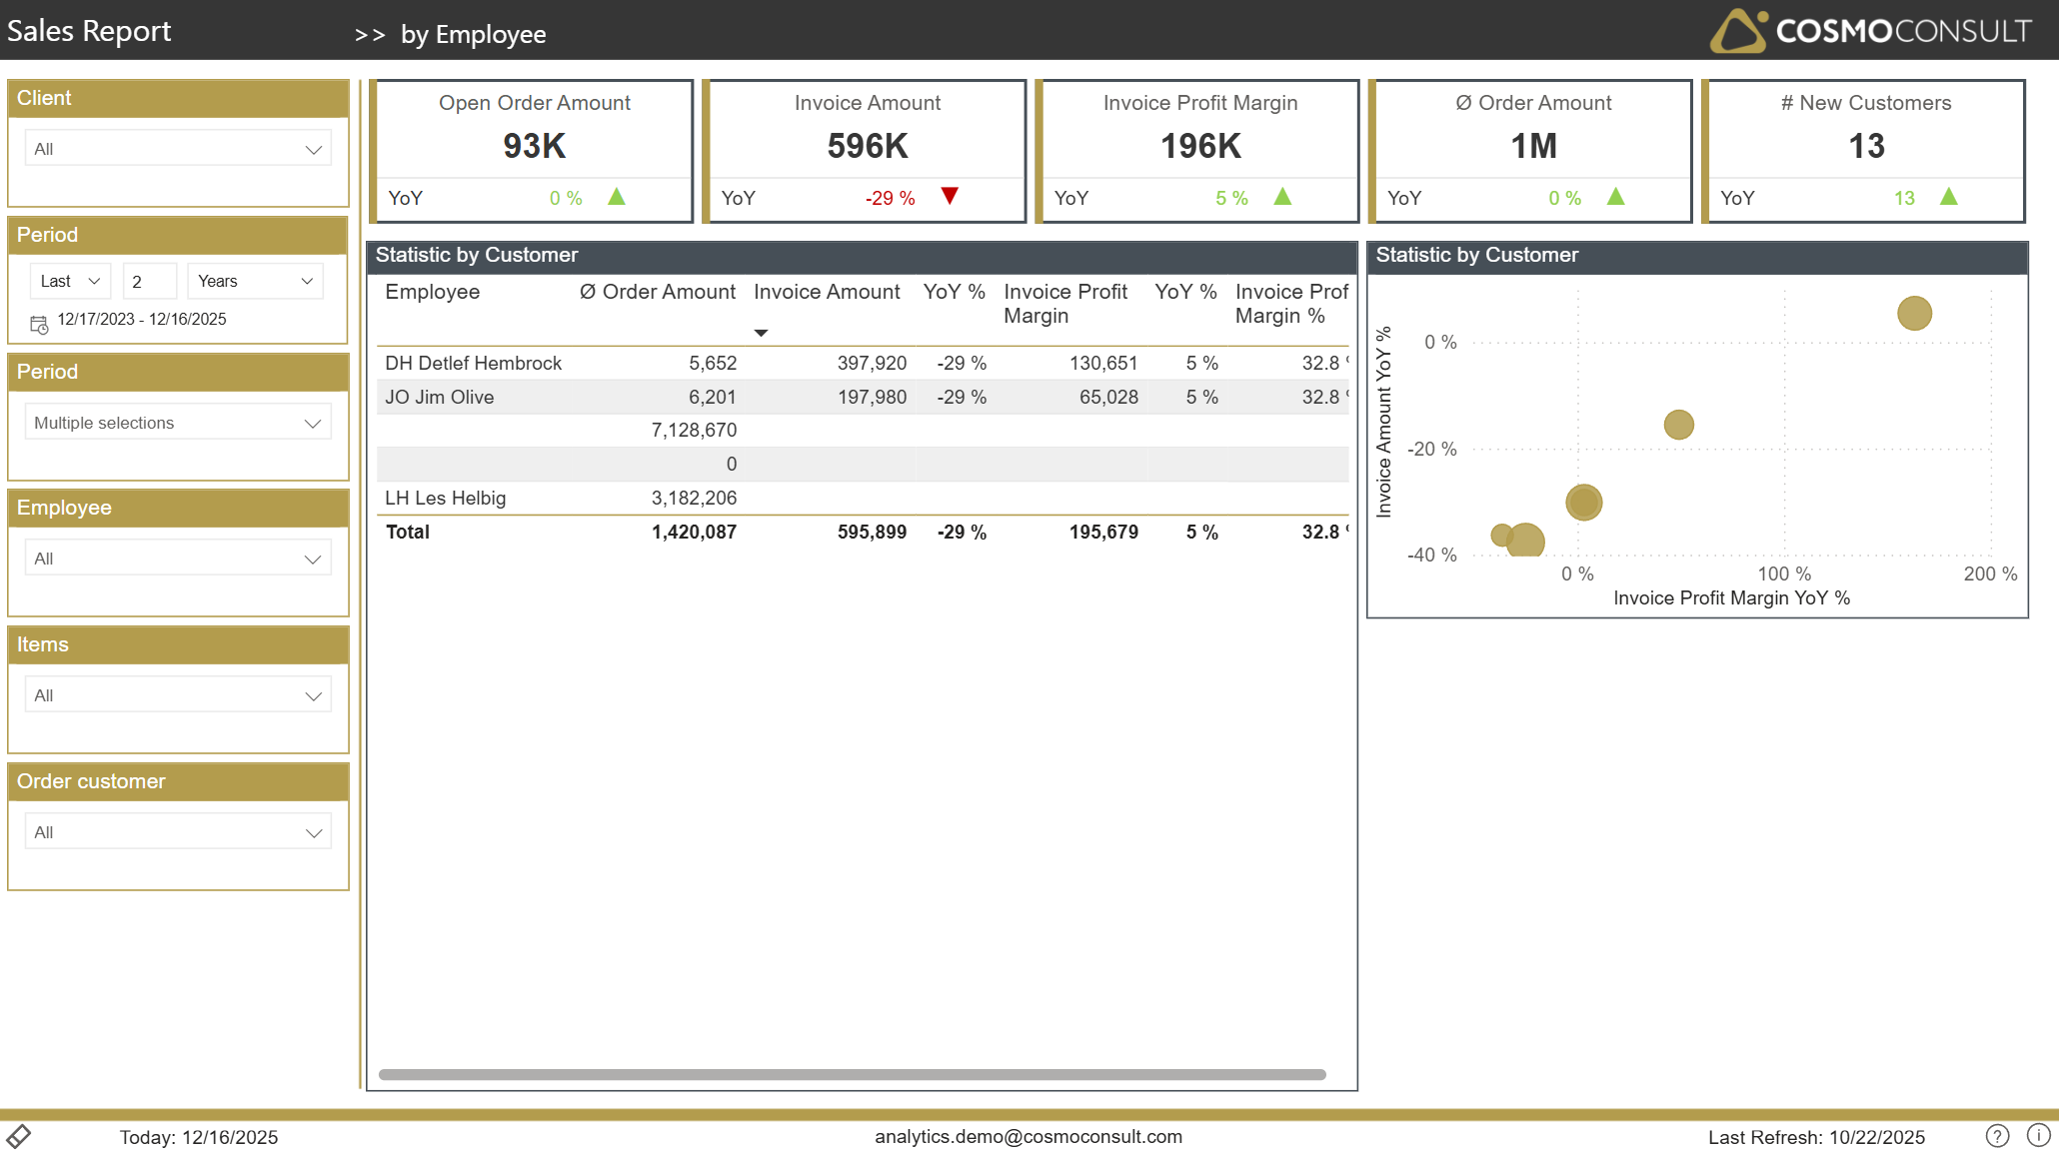Click the period number input showing 2
This screenshot has width=2059, height=1157.
coord(149,282)
